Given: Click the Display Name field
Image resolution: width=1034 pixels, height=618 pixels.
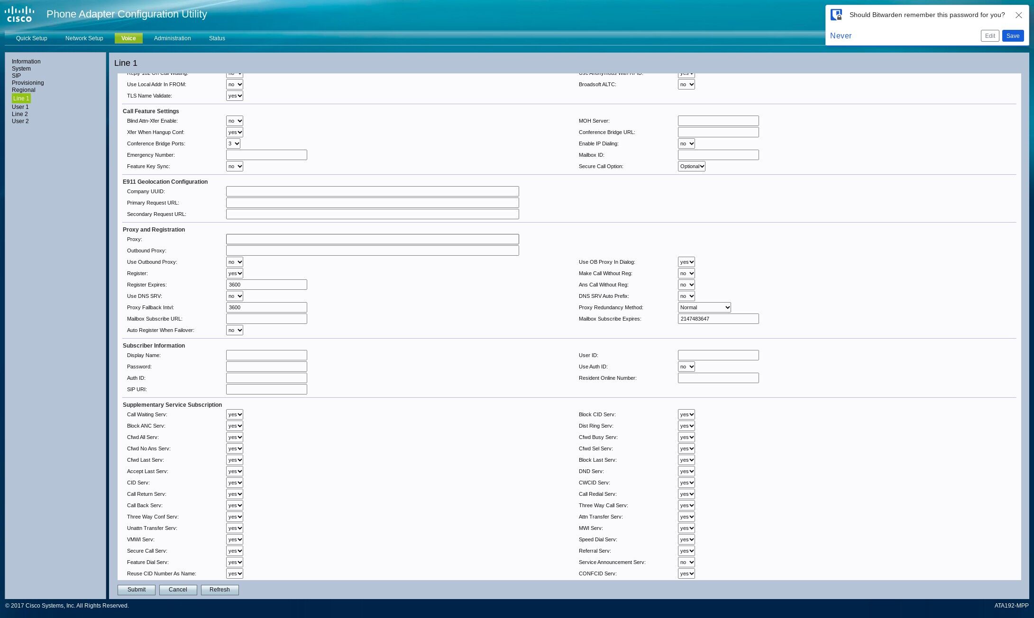Looking at the screenshot, I should point(266,356).
